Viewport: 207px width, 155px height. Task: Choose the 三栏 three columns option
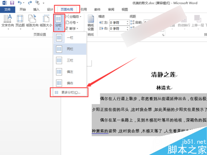(70, 60)
